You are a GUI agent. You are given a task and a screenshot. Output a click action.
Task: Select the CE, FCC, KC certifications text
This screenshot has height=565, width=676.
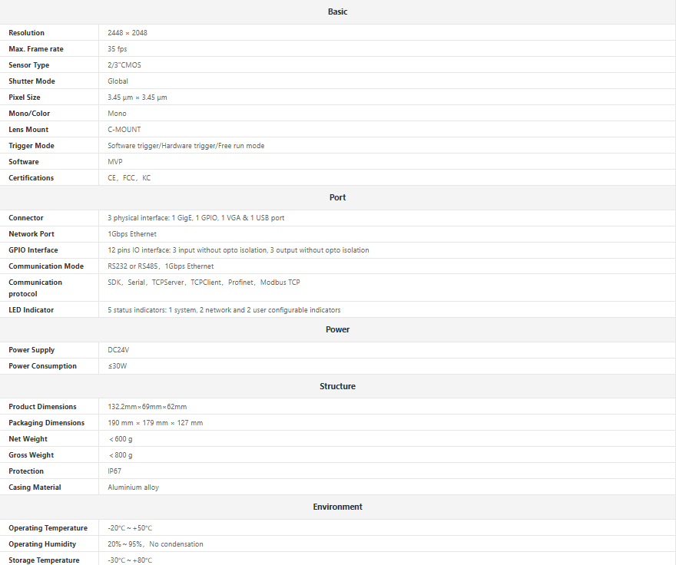tap(129, 178)
